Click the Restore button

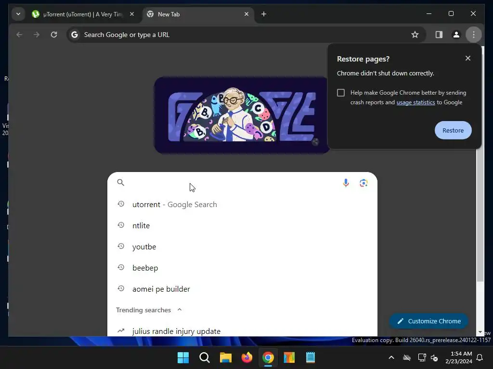click(x=453, y=130)
